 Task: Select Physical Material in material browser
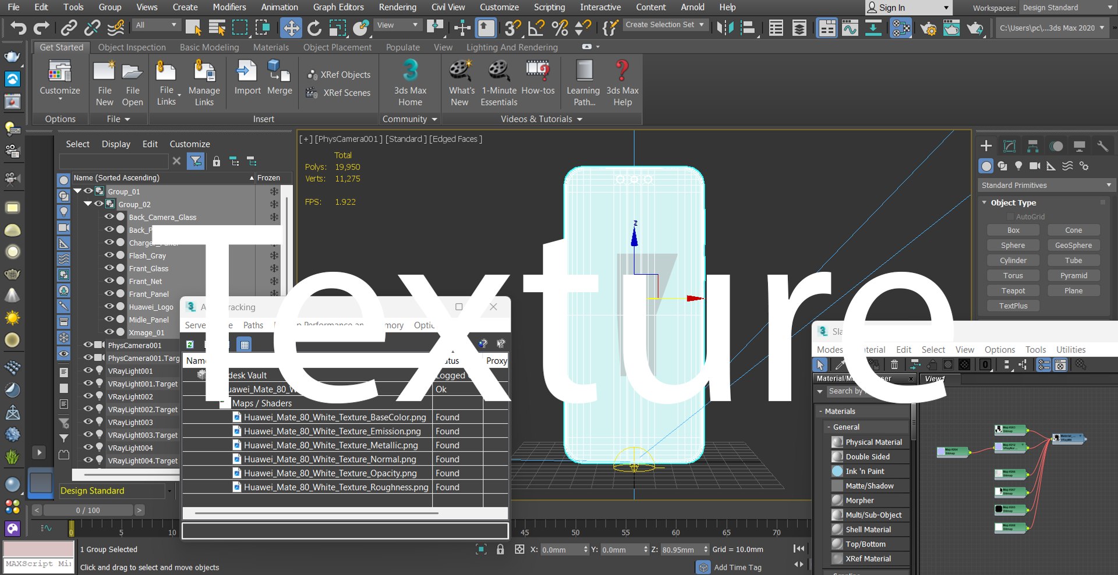(870, 442)
